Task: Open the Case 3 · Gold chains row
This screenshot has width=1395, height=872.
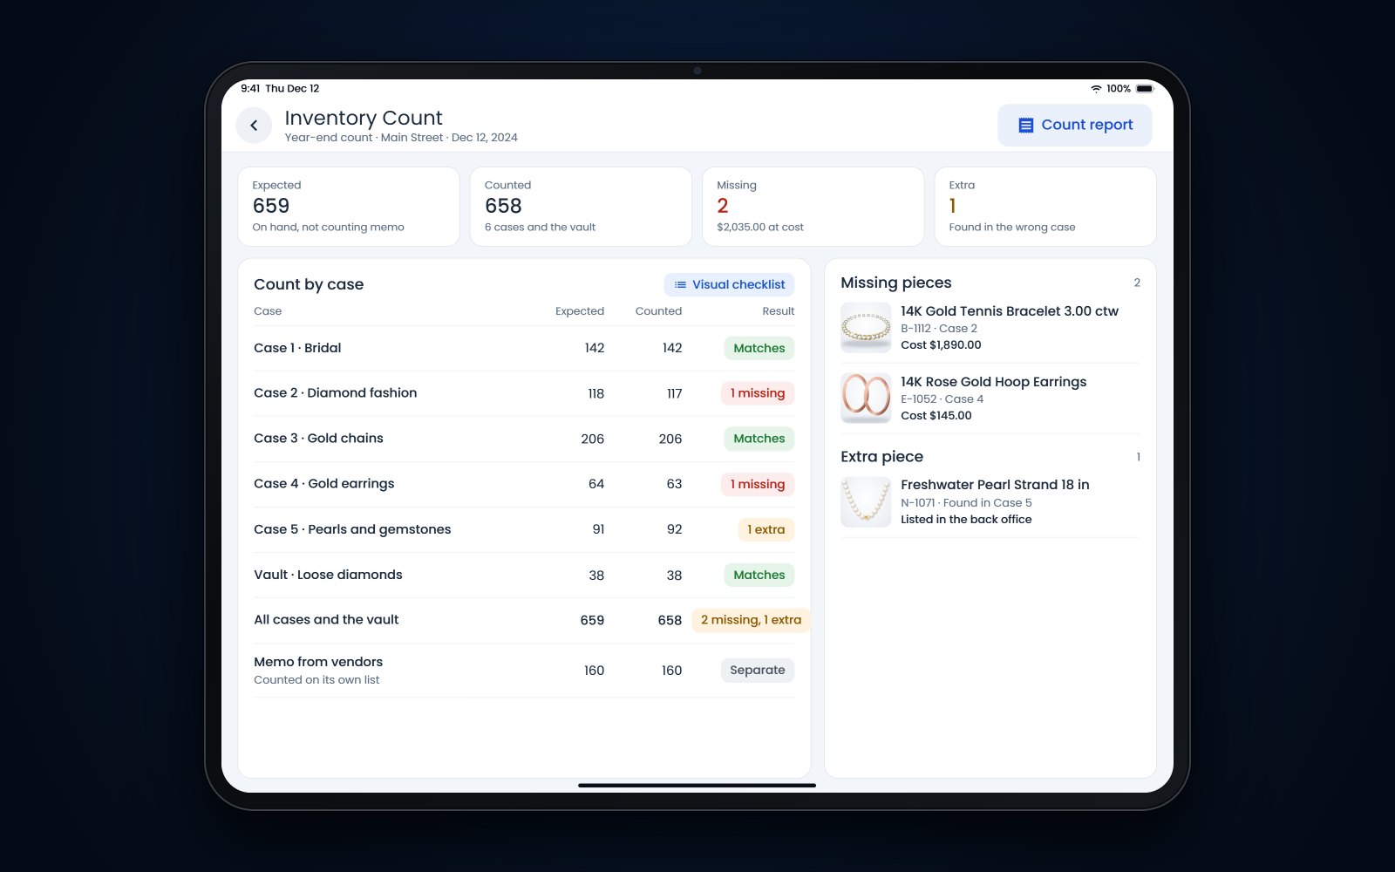Action: (x=524, y=439)
